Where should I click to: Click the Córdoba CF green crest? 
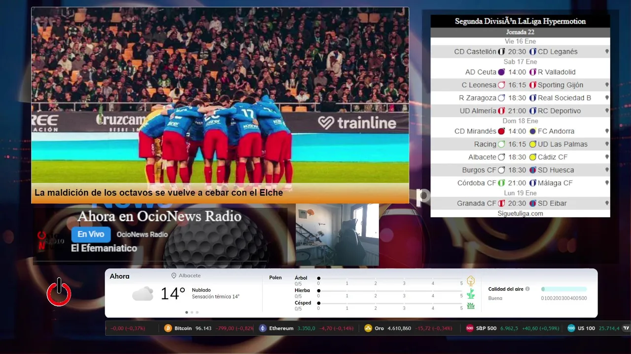coord(501,183)
